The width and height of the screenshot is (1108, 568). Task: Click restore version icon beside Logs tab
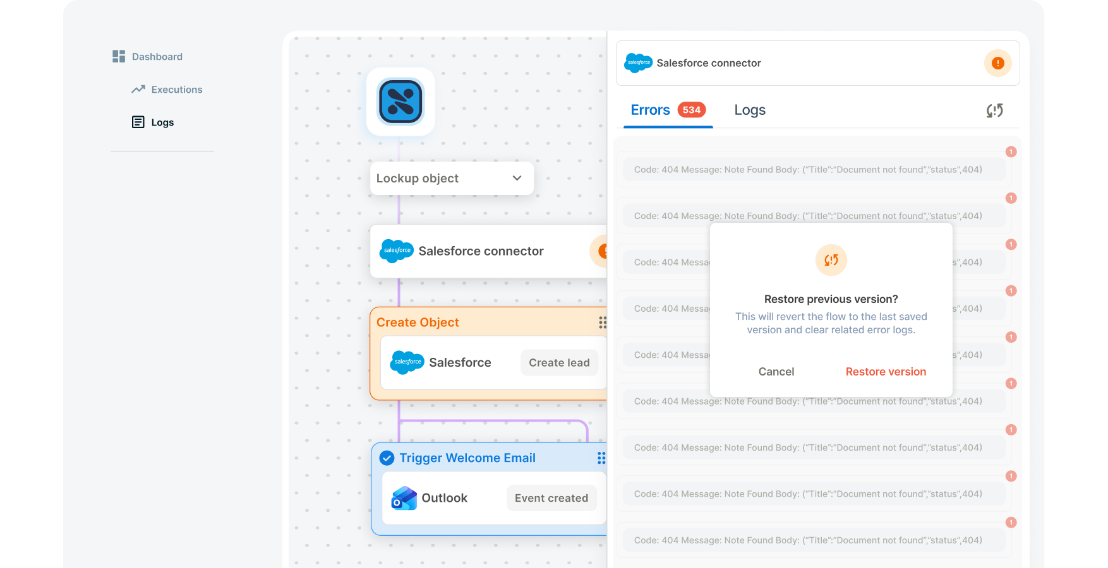tap(995, 110)
